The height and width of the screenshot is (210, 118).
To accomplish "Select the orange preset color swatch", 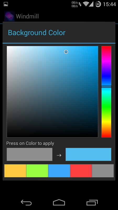I will pyautogui.click(x=15, y=171).
